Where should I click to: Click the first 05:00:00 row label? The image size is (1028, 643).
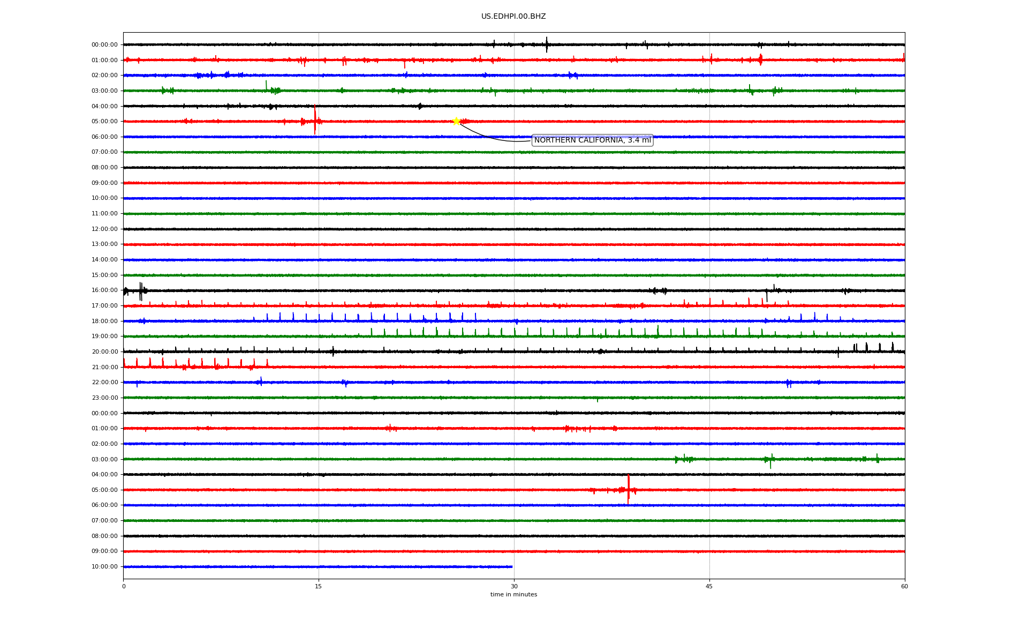tap(104, 122)
